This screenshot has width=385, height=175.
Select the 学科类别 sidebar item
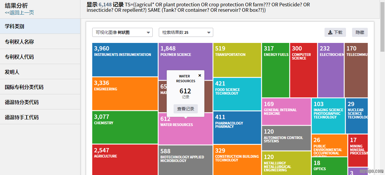40,26
